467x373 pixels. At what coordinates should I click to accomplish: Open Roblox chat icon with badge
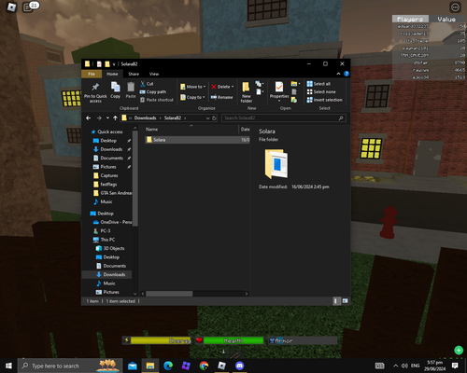tap(29, 7)
